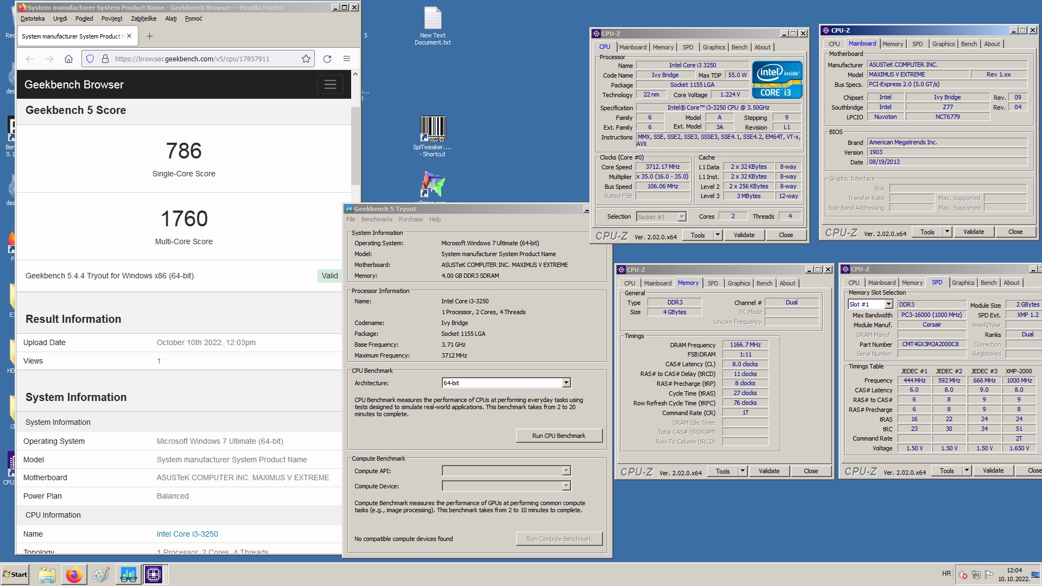
Task: Open the Windows Start menu
Action: coord(15,575)
